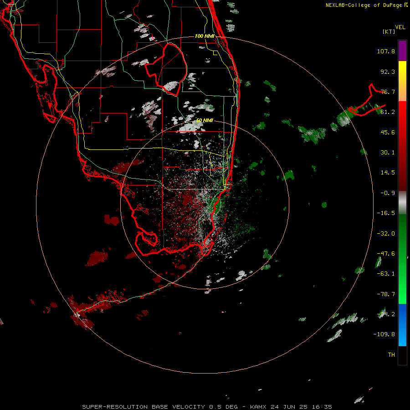Screen dimensions: 410x410
Task: Select the 107.8 scale value
Action: click(x=386, y=51)
